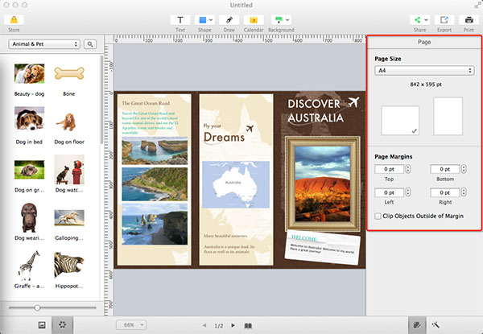Select the Bone clipart thumbnail
This screenshot has width=483, height=334.
[70, 75]
